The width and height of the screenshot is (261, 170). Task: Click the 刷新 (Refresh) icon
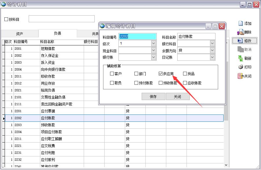click(x=240, y=58)
